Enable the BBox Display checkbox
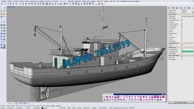194x109 pixels. pyautogui.click(x=182, y=53)
